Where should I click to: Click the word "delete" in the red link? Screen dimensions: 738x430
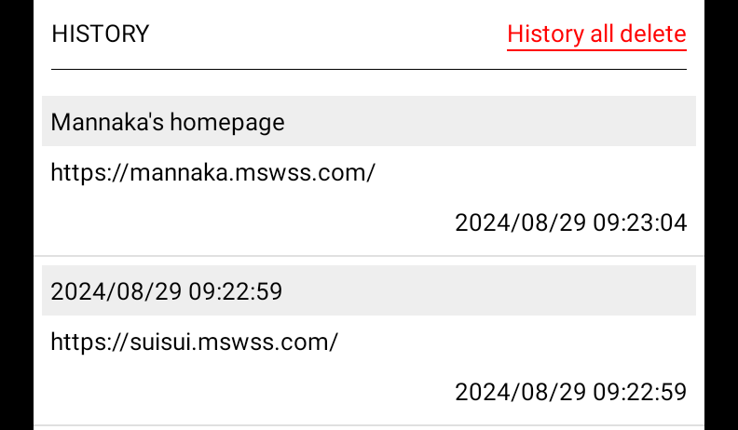click(652, 34)
